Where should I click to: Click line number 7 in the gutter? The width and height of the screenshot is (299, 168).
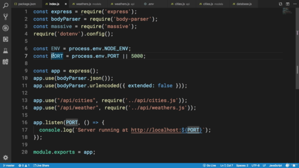pyautogui.click(x=26, y=56)
